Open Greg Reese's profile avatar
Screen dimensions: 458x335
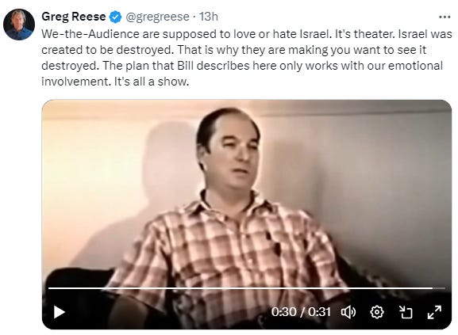click(x=19, y=25)
